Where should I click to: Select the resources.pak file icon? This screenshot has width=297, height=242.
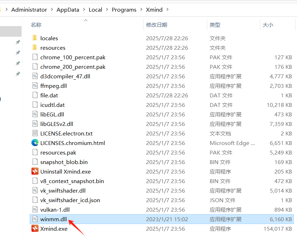coord(35,152)
